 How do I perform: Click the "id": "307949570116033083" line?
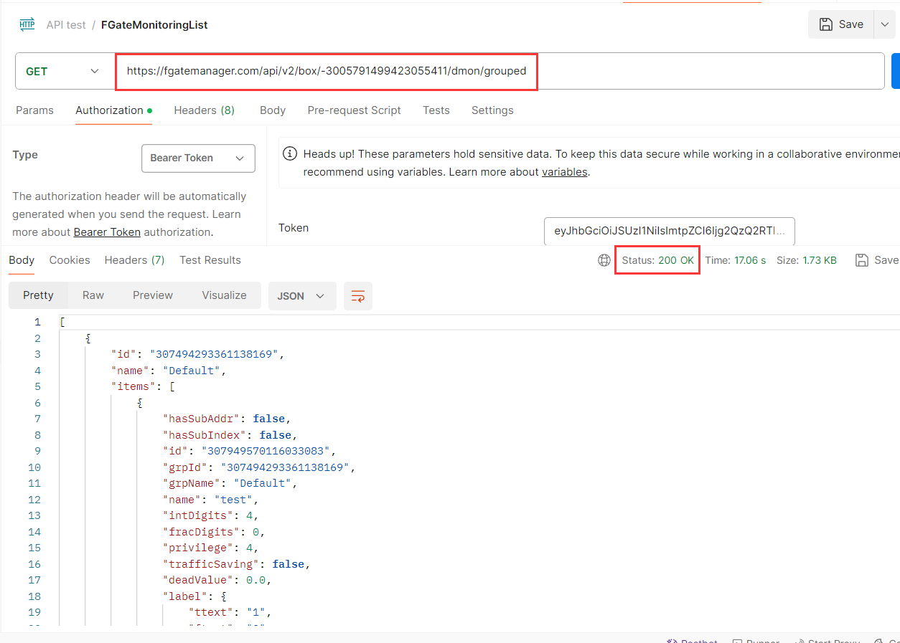pyautogui.click(x=250, y=451)
